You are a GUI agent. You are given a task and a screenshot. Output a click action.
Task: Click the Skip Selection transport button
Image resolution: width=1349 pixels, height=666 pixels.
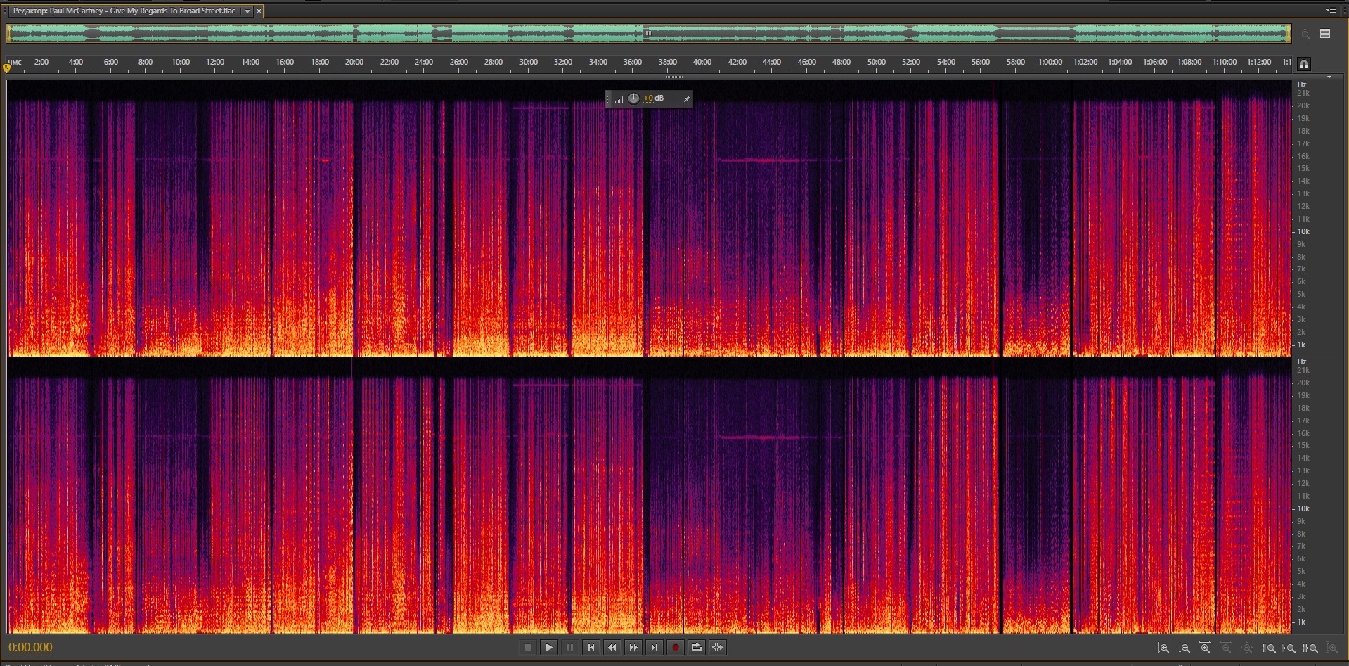pos(717,648)
